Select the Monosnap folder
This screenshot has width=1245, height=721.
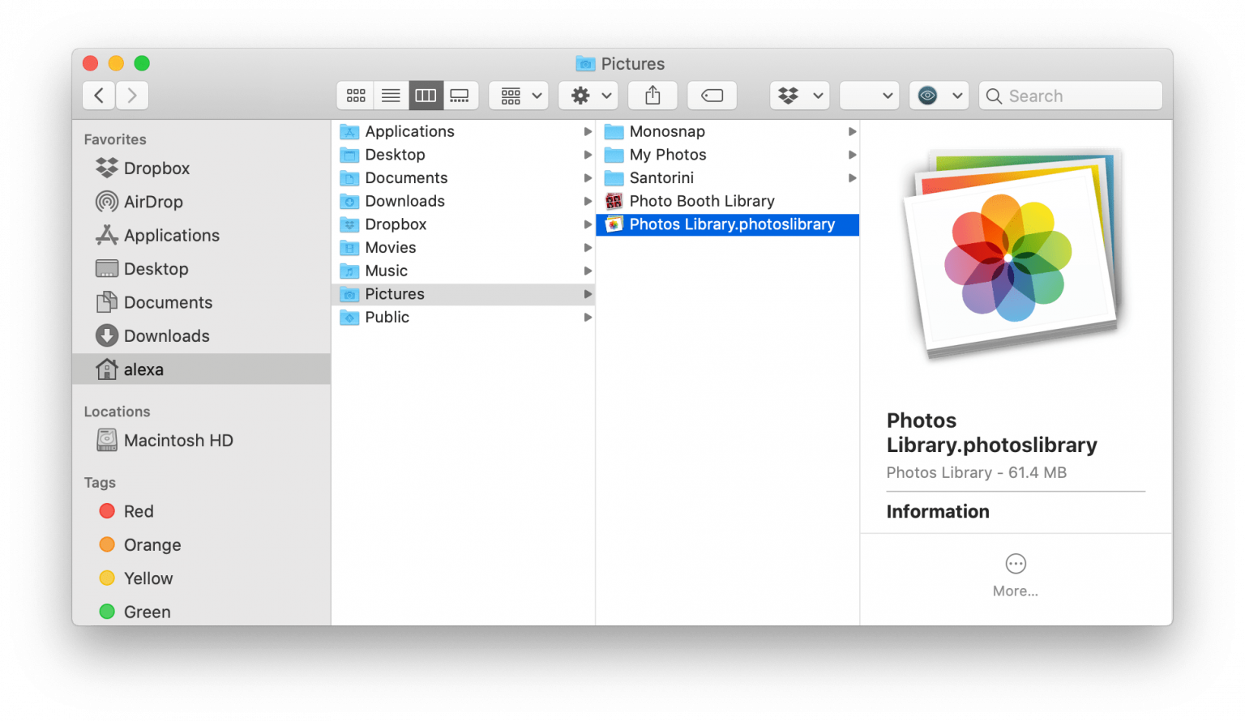coord(665,130)
